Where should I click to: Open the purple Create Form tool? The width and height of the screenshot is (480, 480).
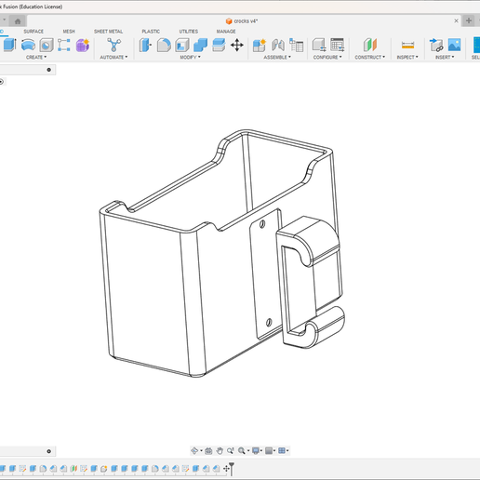pyautogui.click(x=83, y=45)
